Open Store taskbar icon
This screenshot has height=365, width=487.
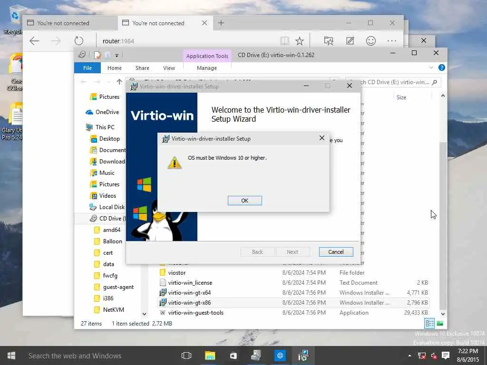(x=233, y=355)
